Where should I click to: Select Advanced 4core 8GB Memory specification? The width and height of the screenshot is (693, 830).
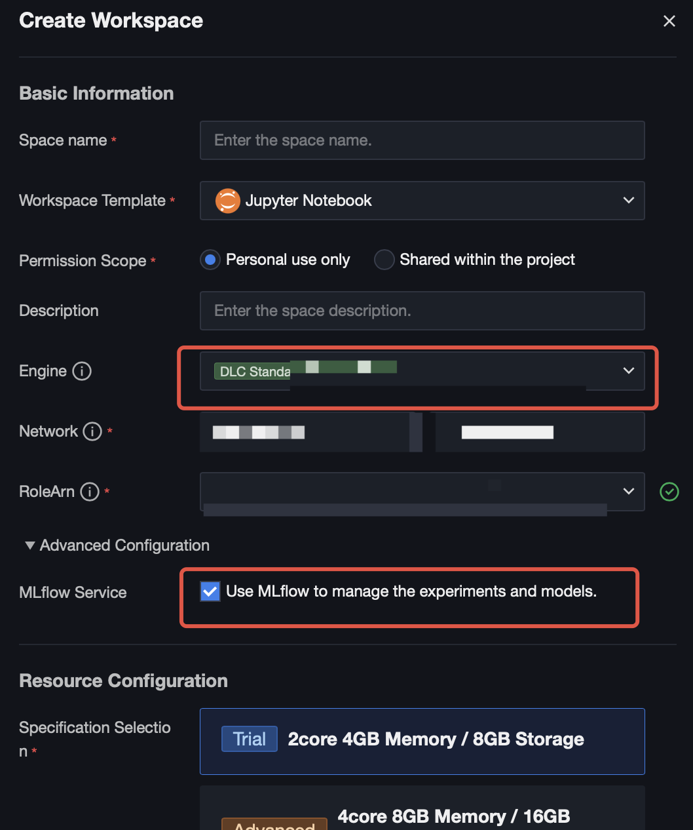tap(422, 813)
